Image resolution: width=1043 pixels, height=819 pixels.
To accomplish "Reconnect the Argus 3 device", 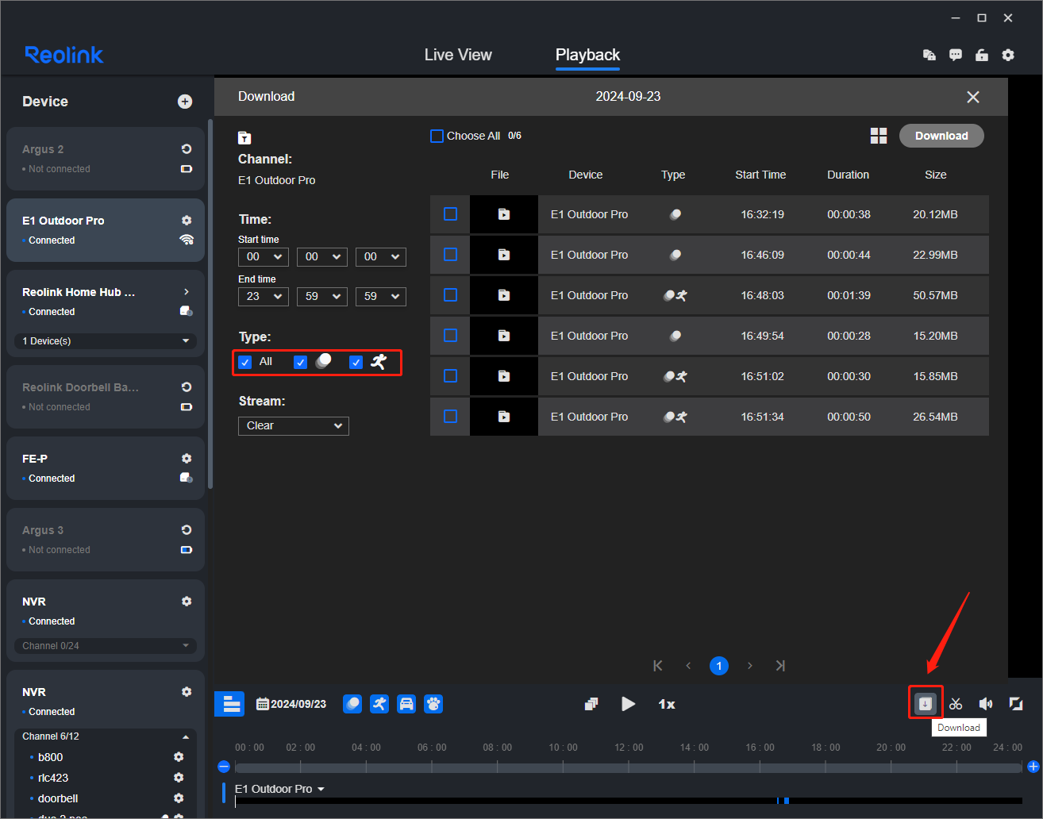I will 187,530.
